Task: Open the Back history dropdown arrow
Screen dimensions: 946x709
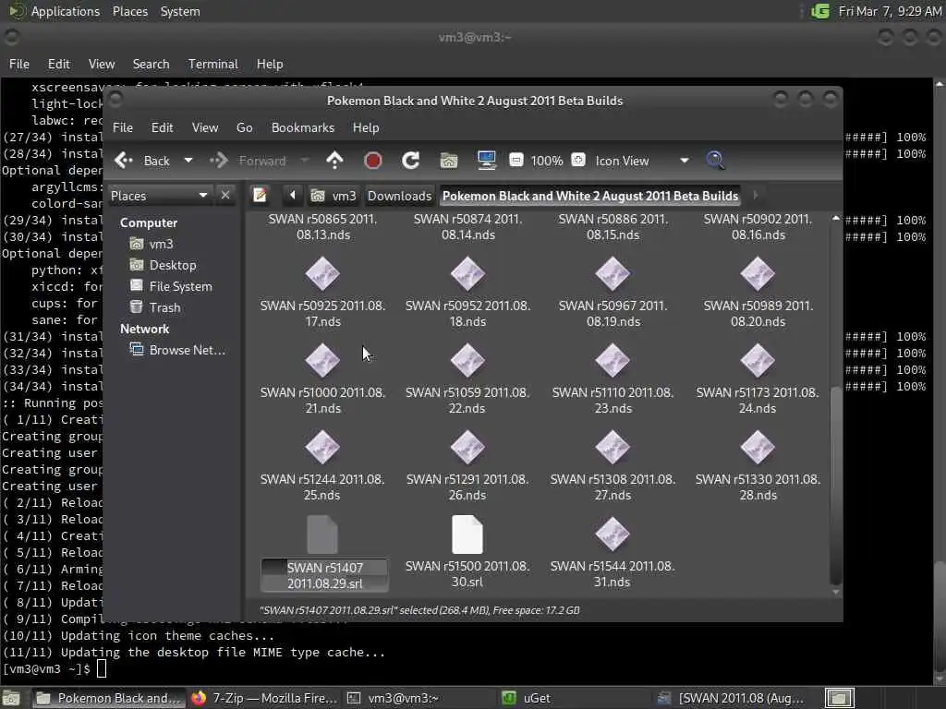Action: tap(188, 161)
